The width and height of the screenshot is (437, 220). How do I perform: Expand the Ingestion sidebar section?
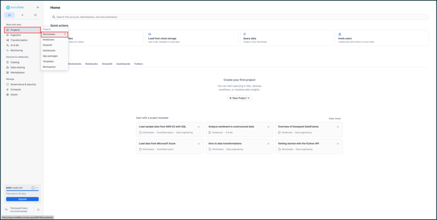(15, 35)
